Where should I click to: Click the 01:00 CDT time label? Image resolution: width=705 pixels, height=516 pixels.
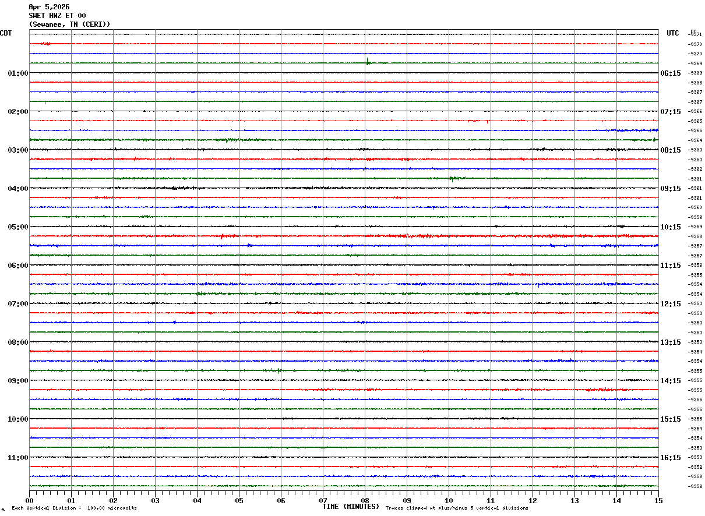coord(18,73)
